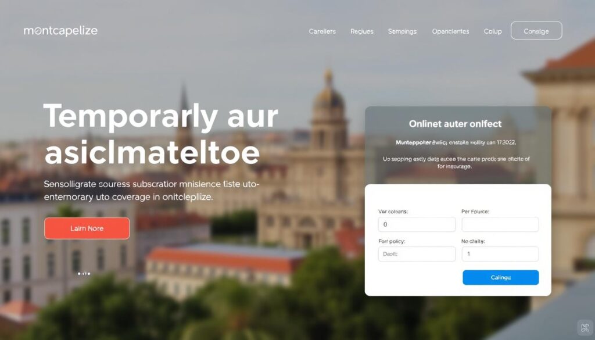
Task: Open the Reqiues nav item
Action: point(361,31)
